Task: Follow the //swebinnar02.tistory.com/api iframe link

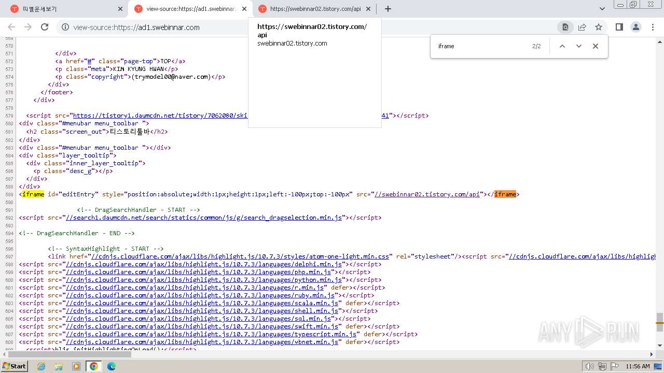Action: (x=427, y=194)
